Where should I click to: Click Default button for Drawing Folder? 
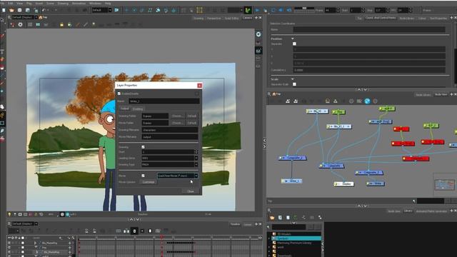[192, 116]
